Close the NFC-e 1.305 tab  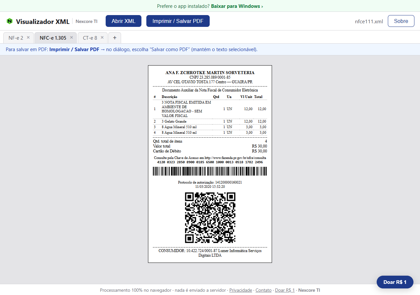(72, 37)
